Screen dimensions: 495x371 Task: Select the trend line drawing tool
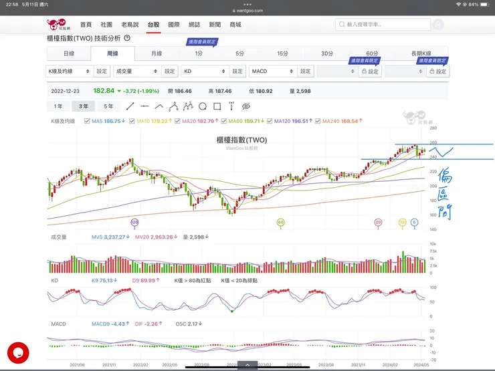pyautogui.click(x=130, y=106)
